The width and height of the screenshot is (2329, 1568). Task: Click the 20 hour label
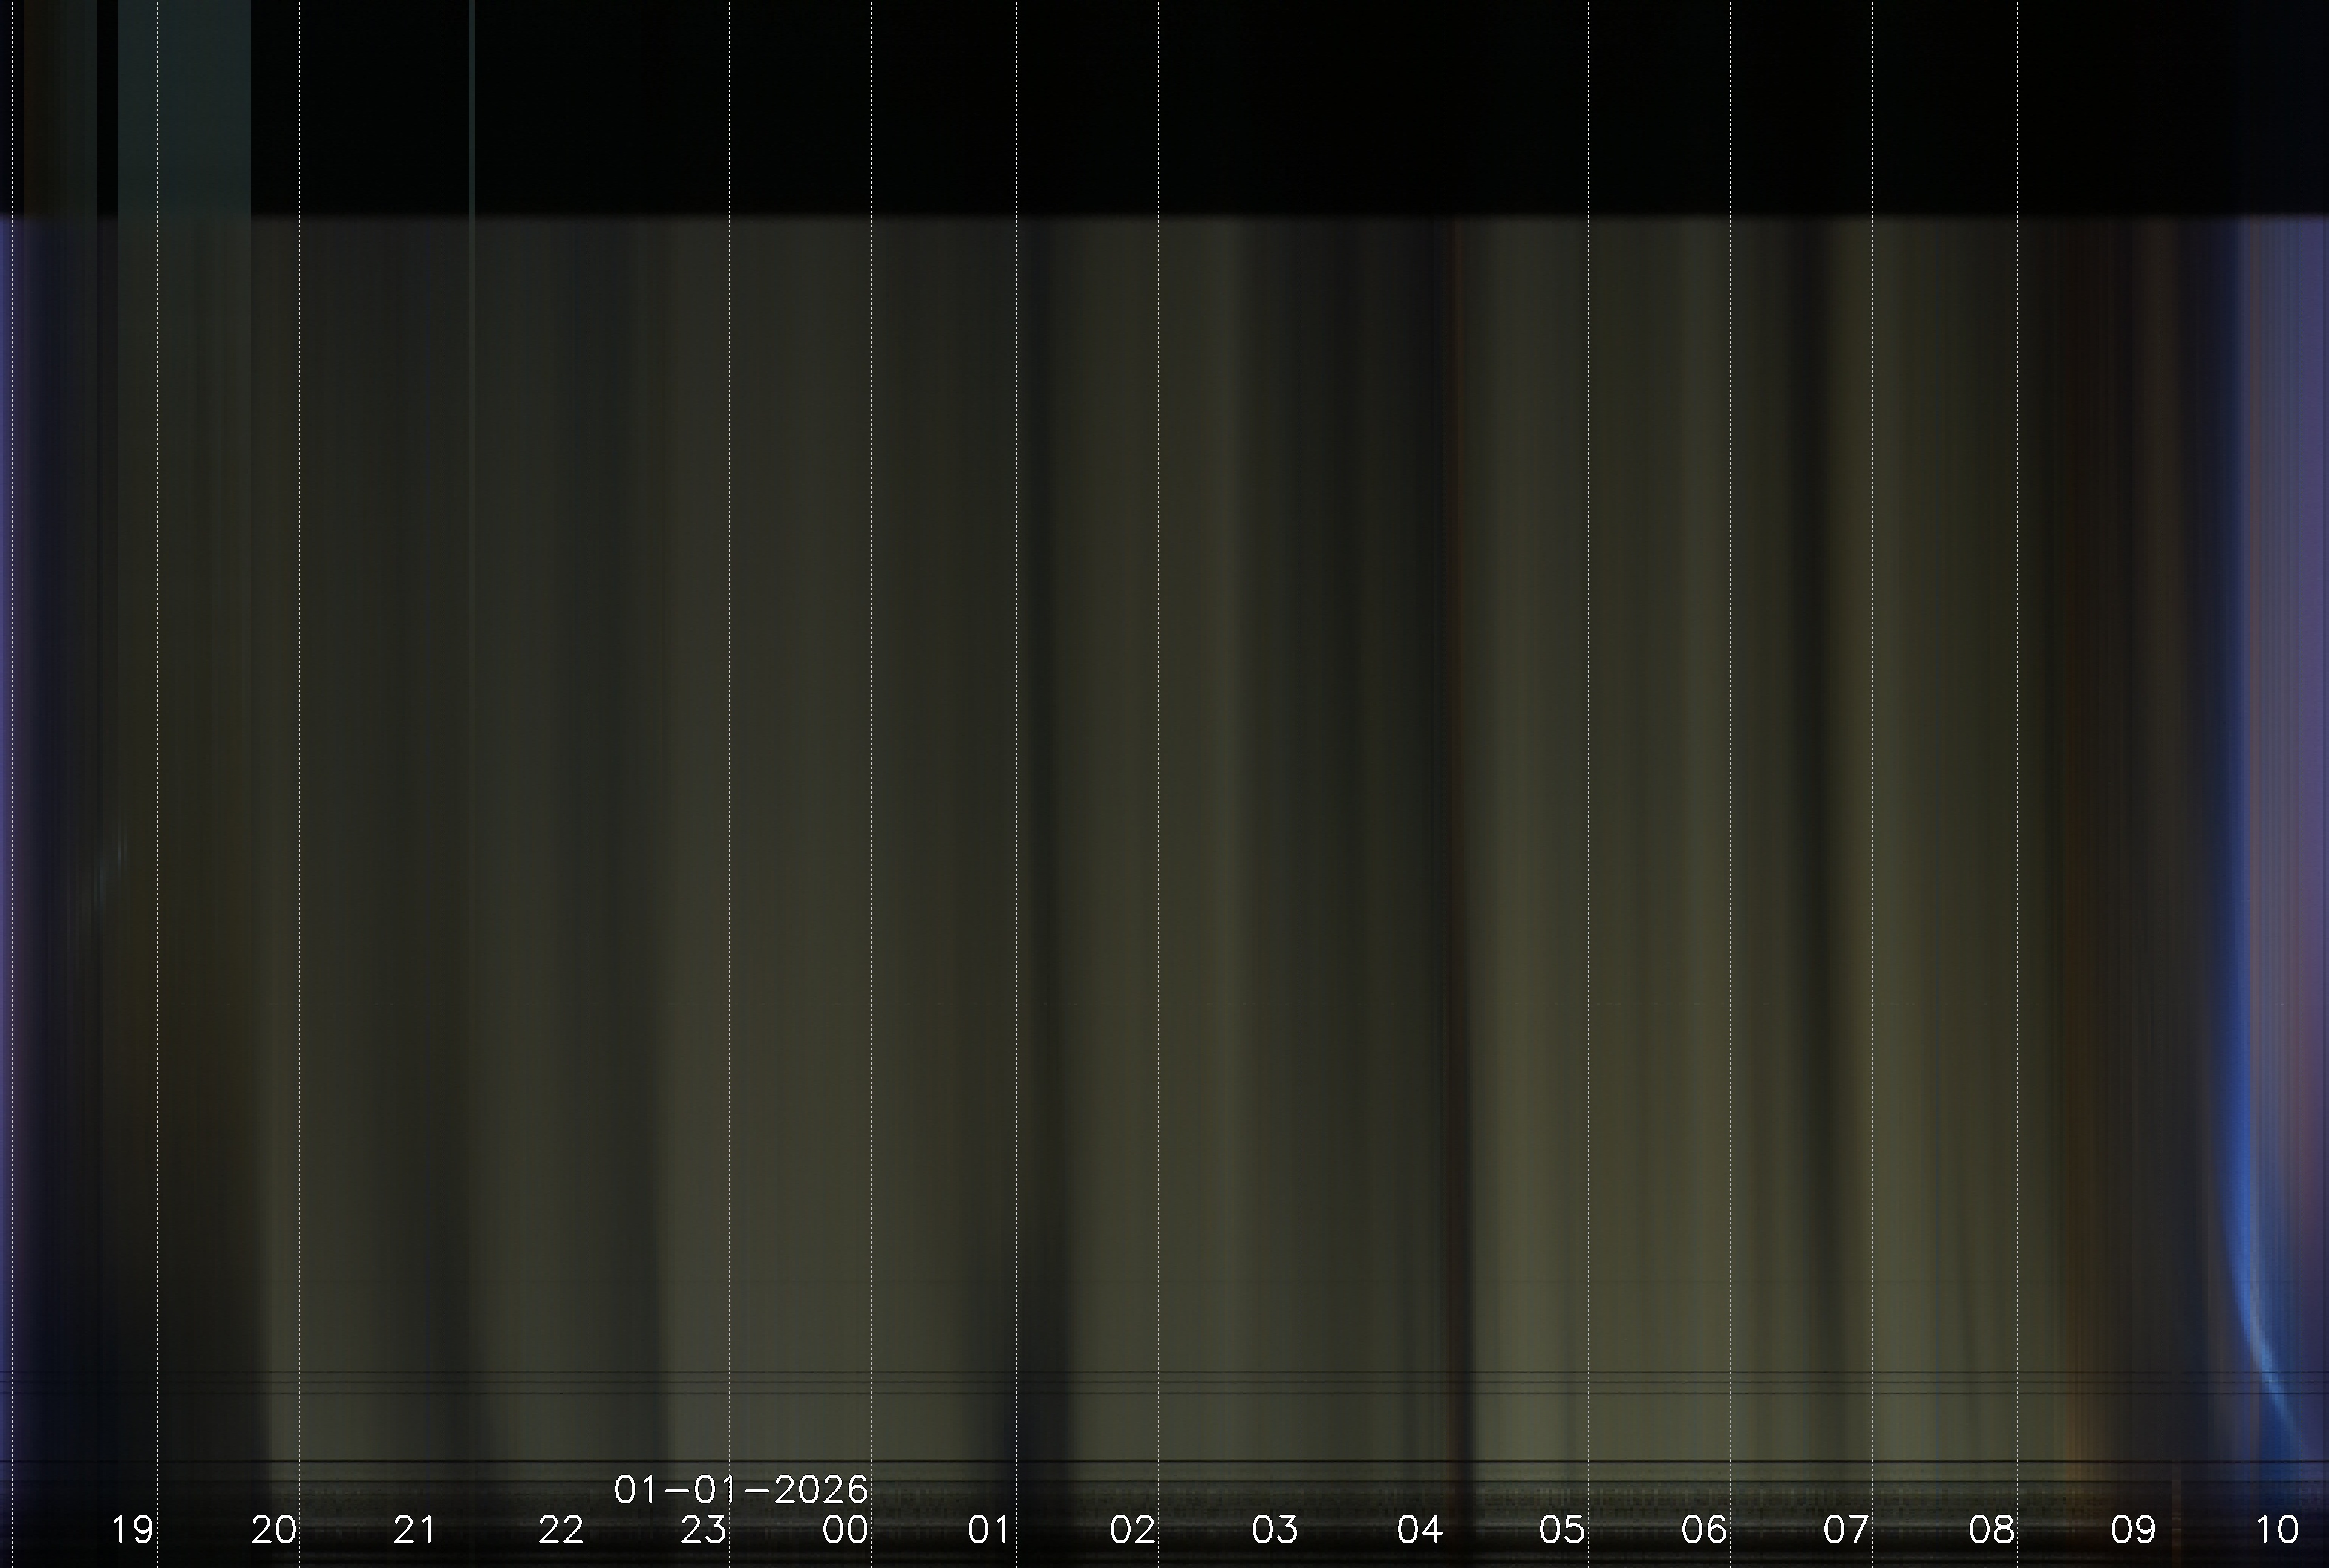[x=274, y=1529]
